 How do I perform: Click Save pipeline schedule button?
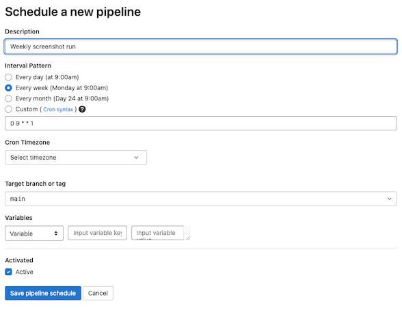[x=43, y=293]
